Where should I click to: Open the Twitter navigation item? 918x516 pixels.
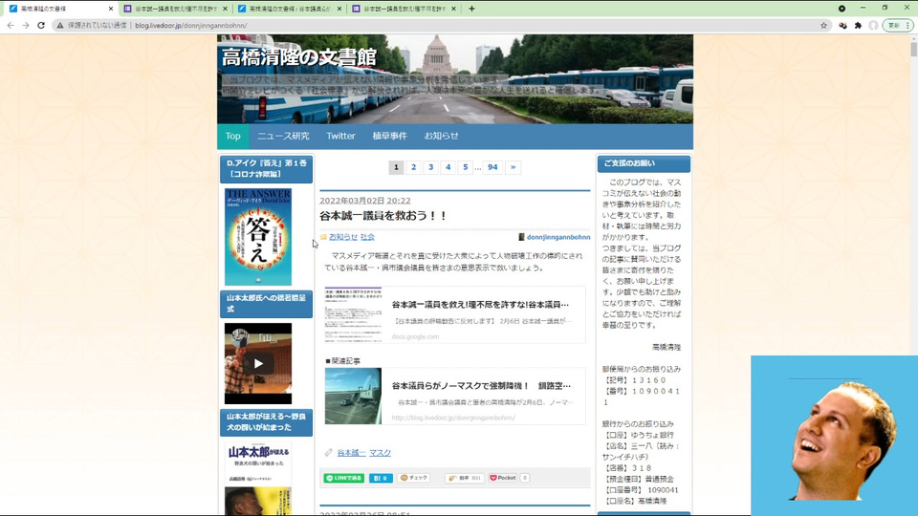coord(340,136)
